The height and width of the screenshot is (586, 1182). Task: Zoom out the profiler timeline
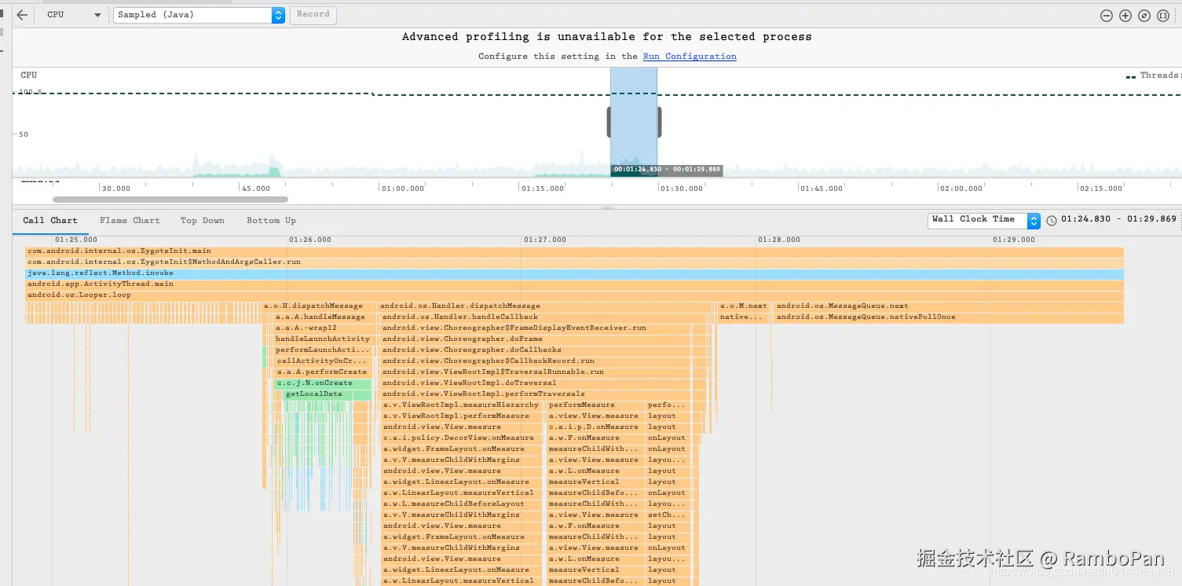coord(1106,16)
